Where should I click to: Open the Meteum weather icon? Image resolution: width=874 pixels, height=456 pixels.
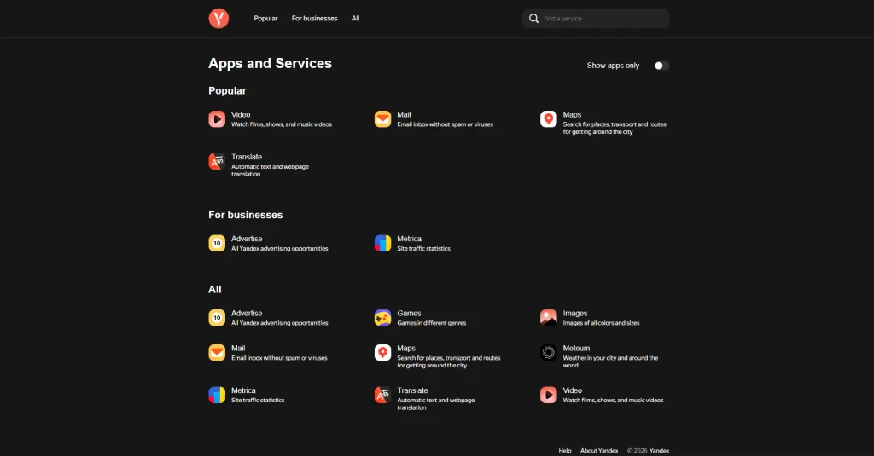click(x=549, y=352)
